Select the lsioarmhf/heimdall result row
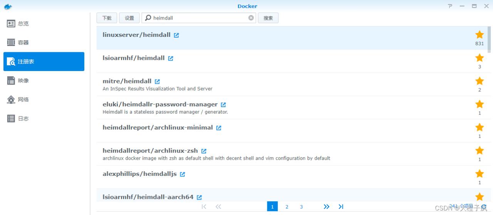Image resolution: width=493 pixels, height=215 pixels. tap(270, 61)
